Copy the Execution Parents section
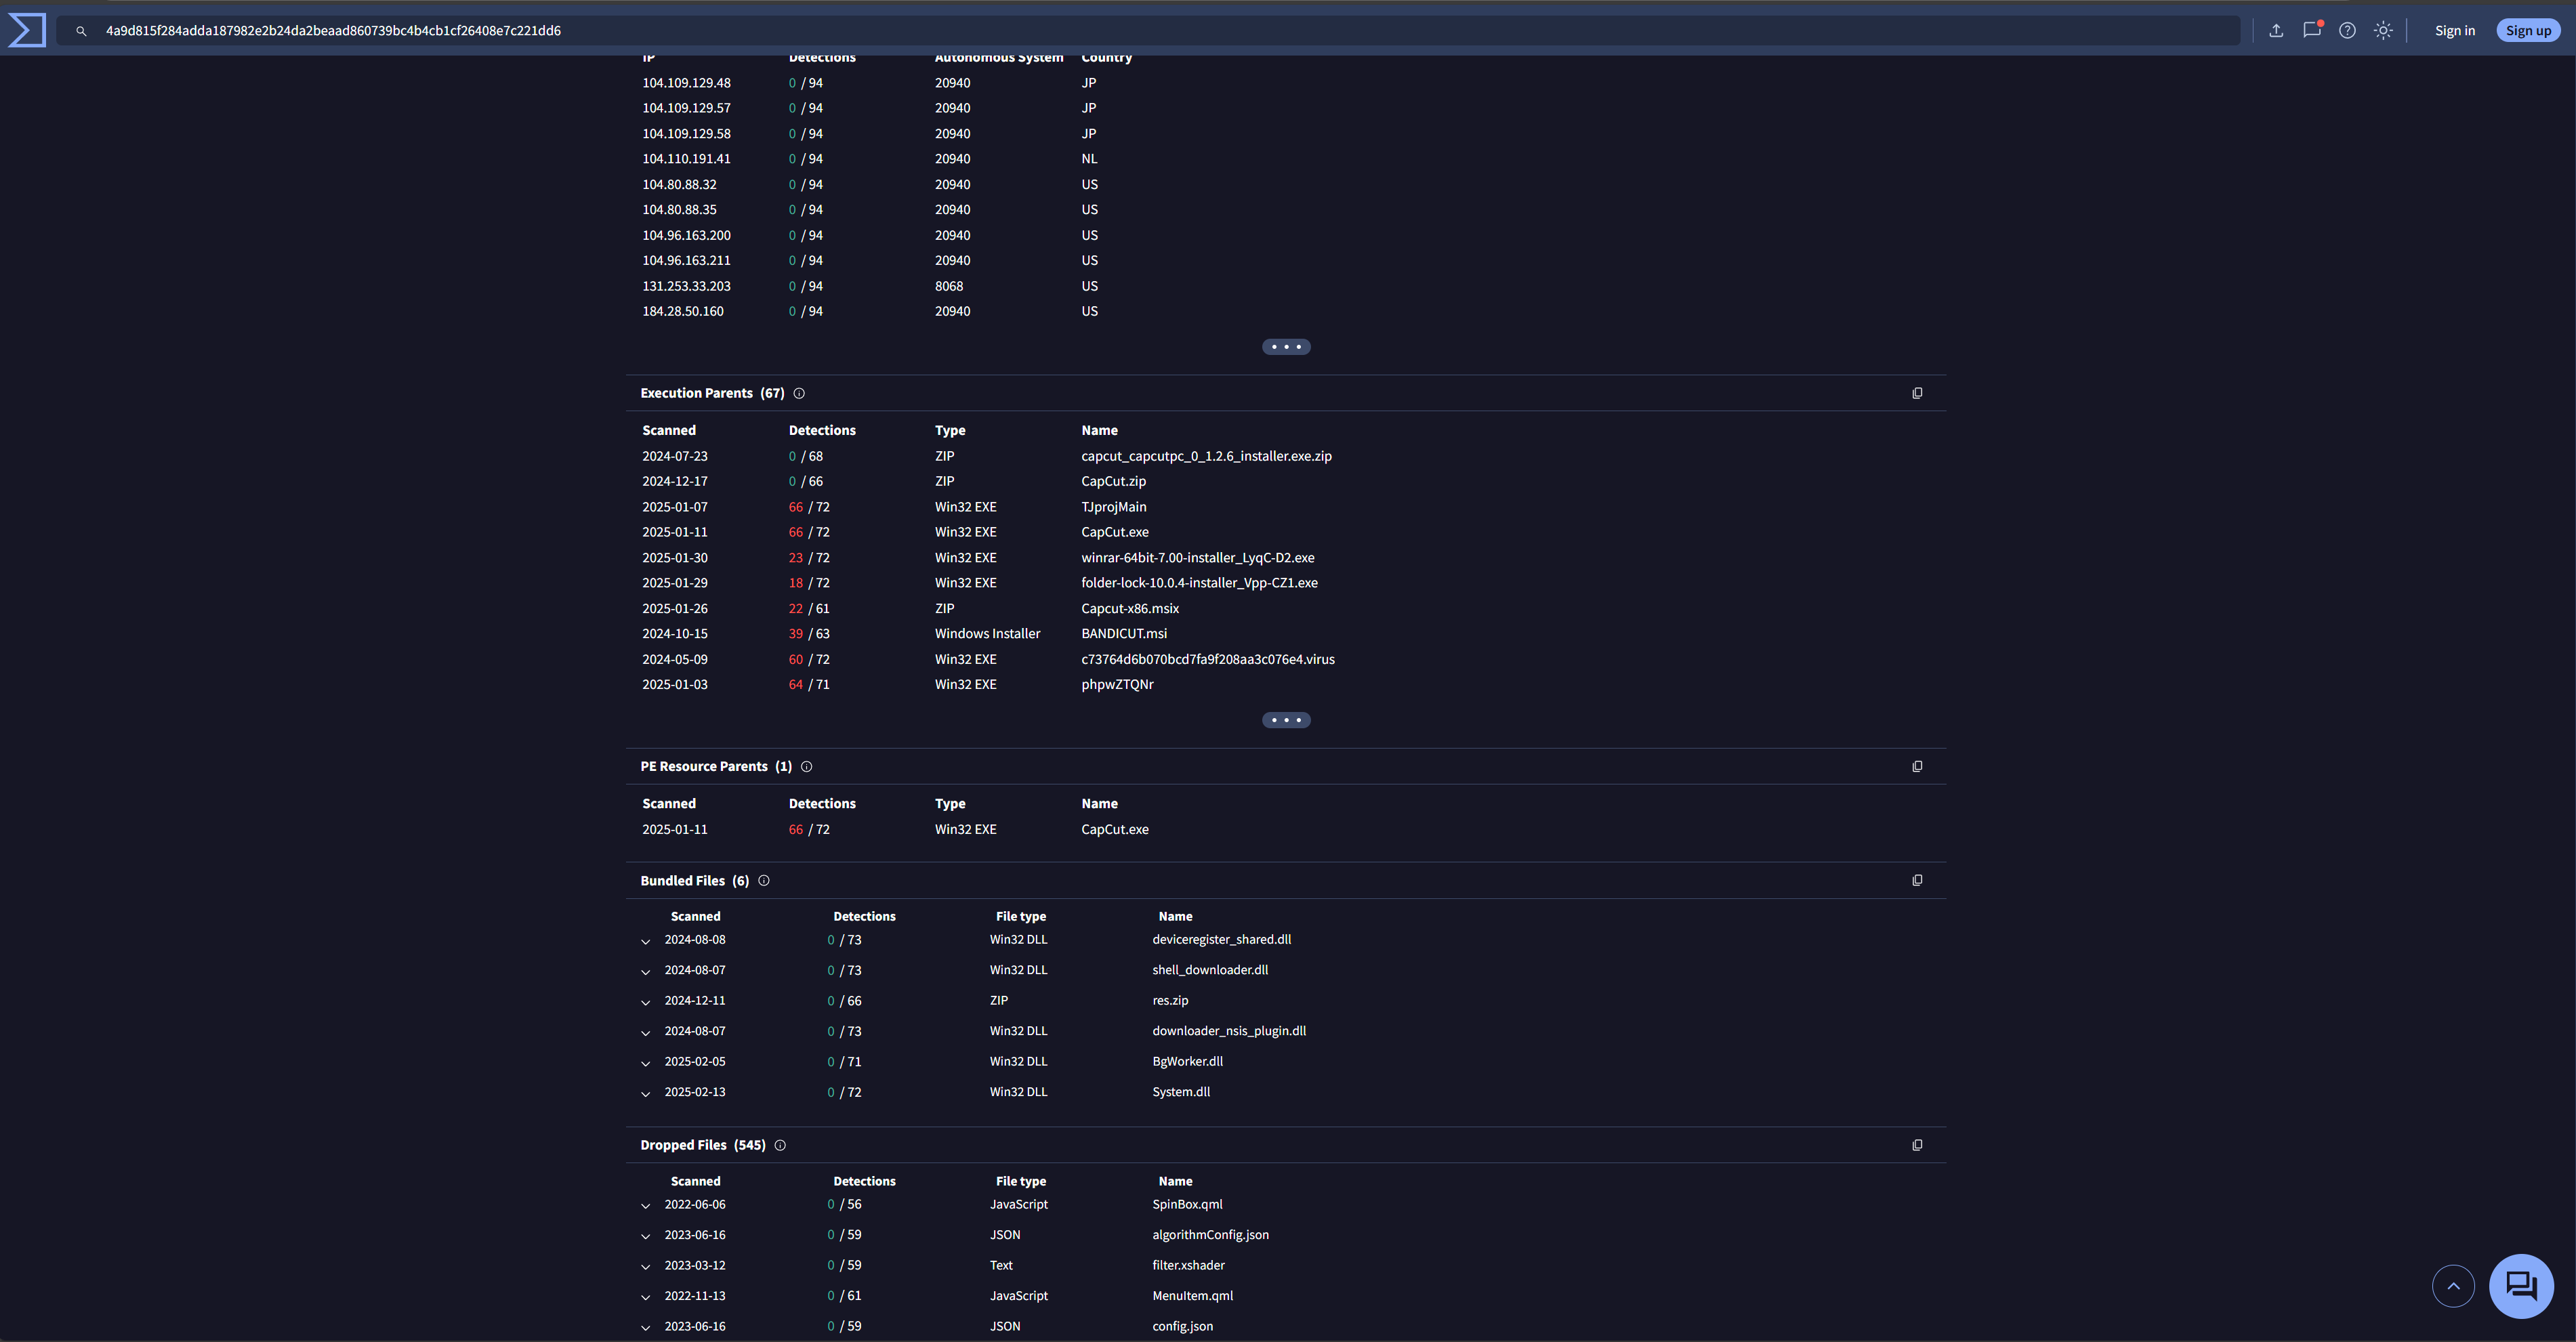This screenshot has height=1342, width=2576. click(1917, 393)
